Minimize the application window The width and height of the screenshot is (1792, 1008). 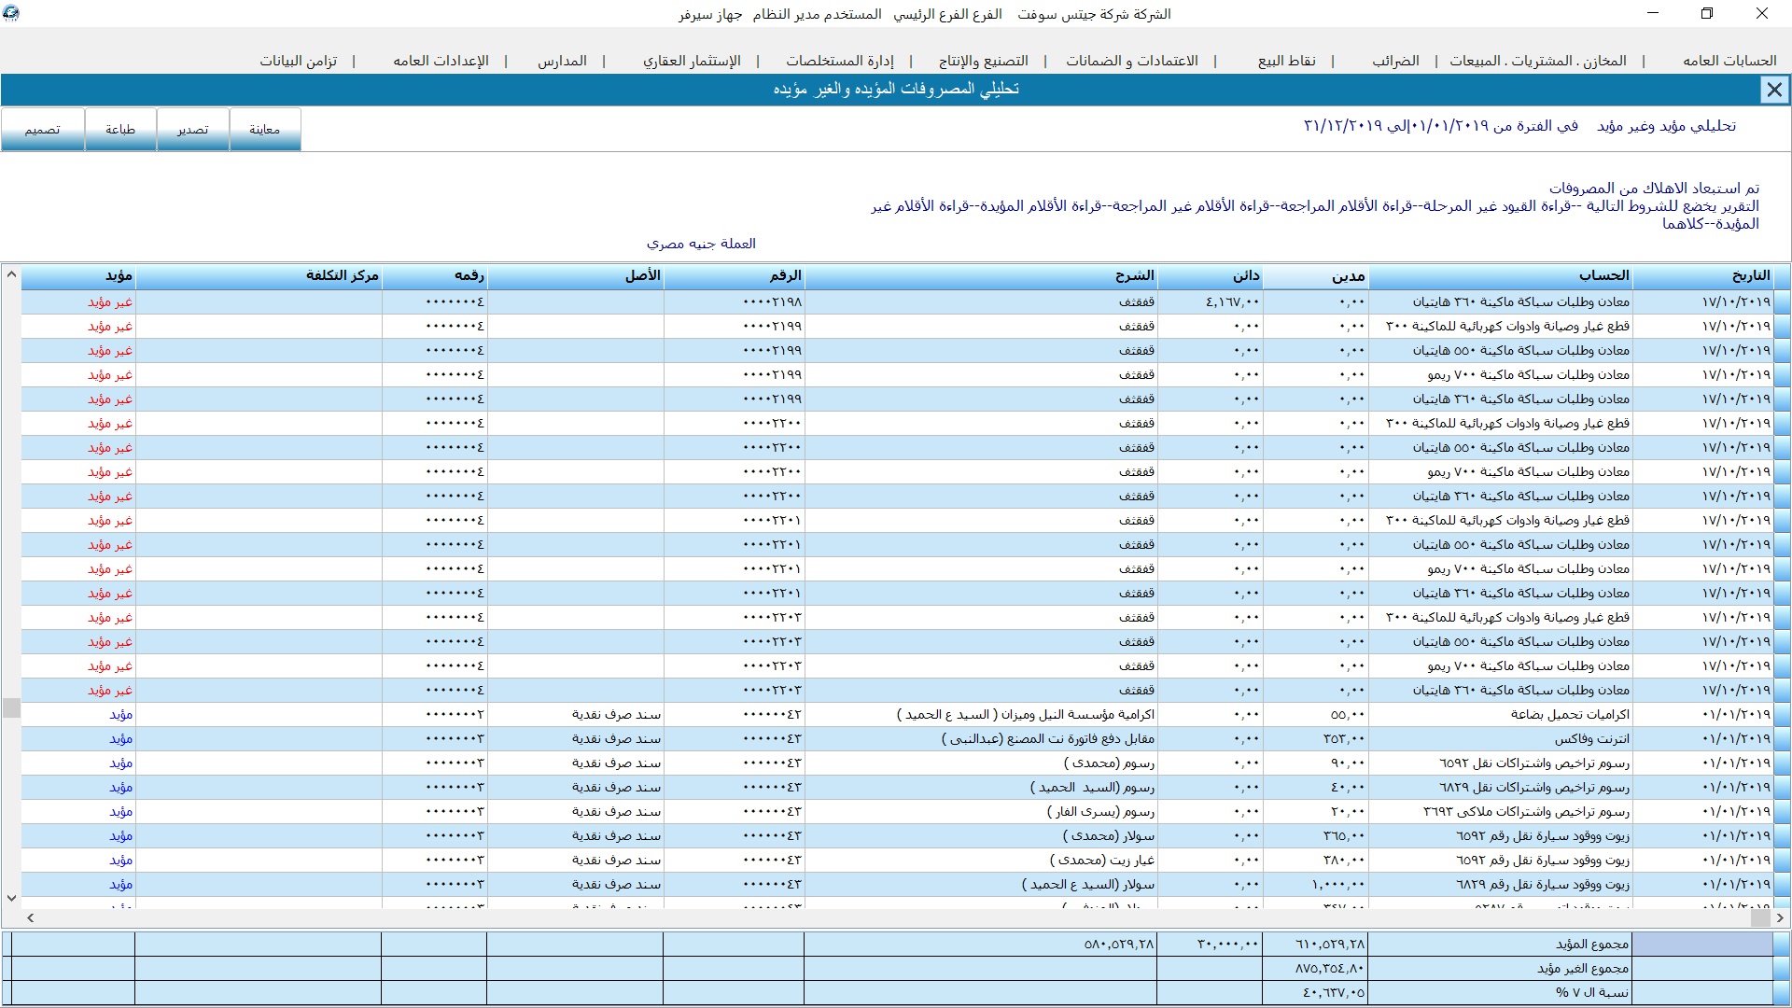1653,13
